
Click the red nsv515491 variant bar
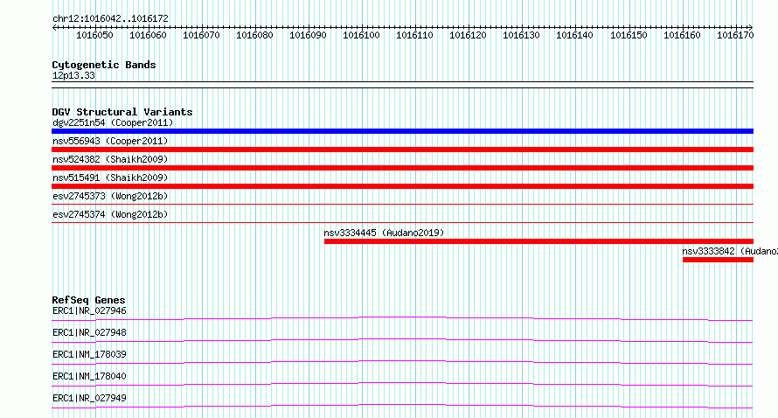[402, 186]
